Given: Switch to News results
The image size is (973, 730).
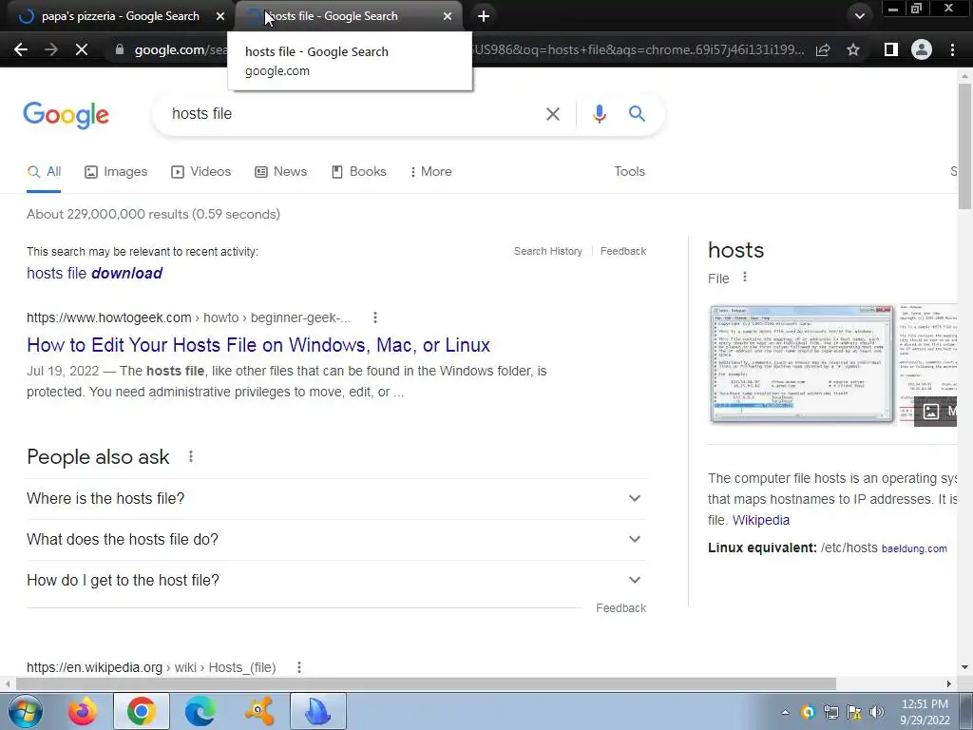Looking at the screenshot, I should click(x=280, y=172).
